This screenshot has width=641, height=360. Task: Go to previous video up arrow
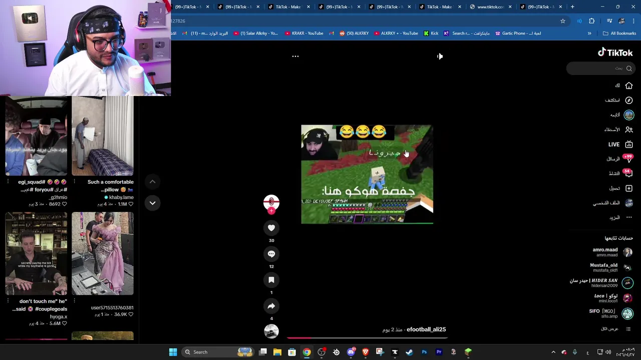pyautogui.click(x=152, y=182)
